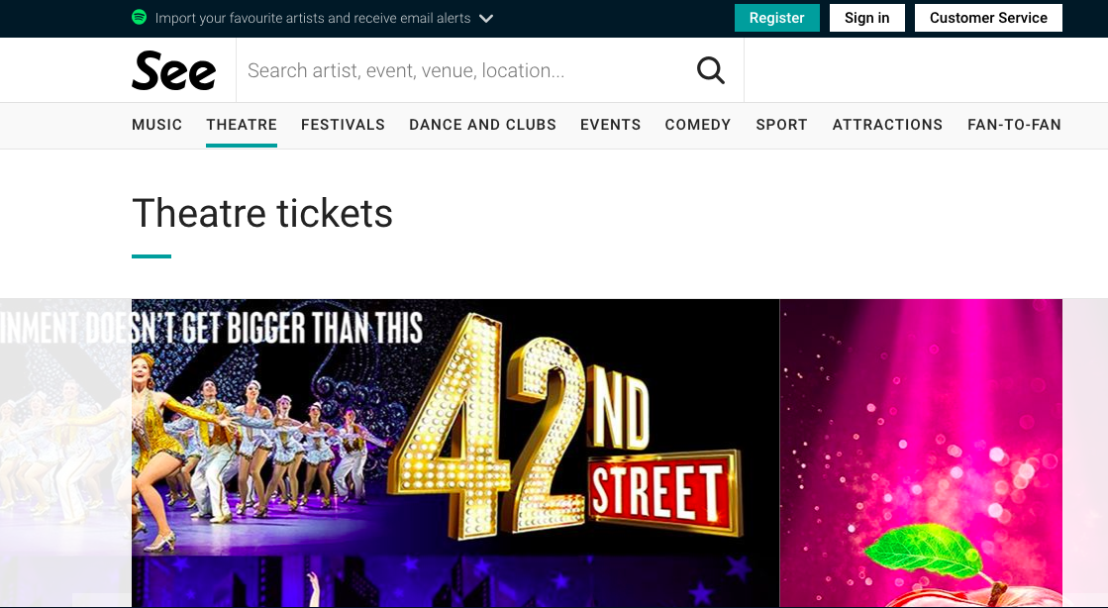
Task: Open the Festivals category
Action: 343,125
